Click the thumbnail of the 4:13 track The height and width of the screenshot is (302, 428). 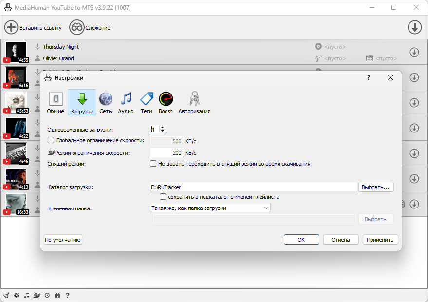point(16,179)
